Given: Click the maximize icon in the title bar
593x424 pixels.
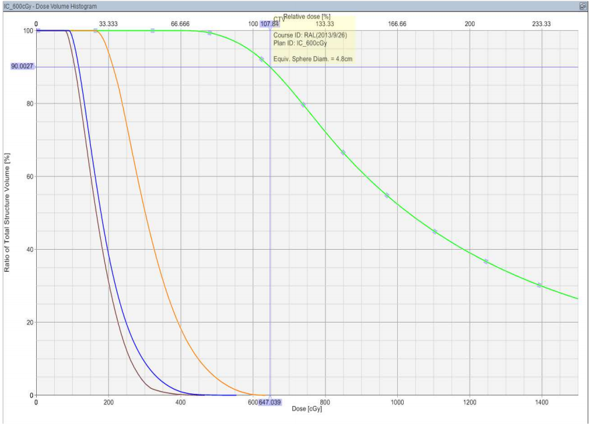Looking at the screenshot, I should 583,5.
